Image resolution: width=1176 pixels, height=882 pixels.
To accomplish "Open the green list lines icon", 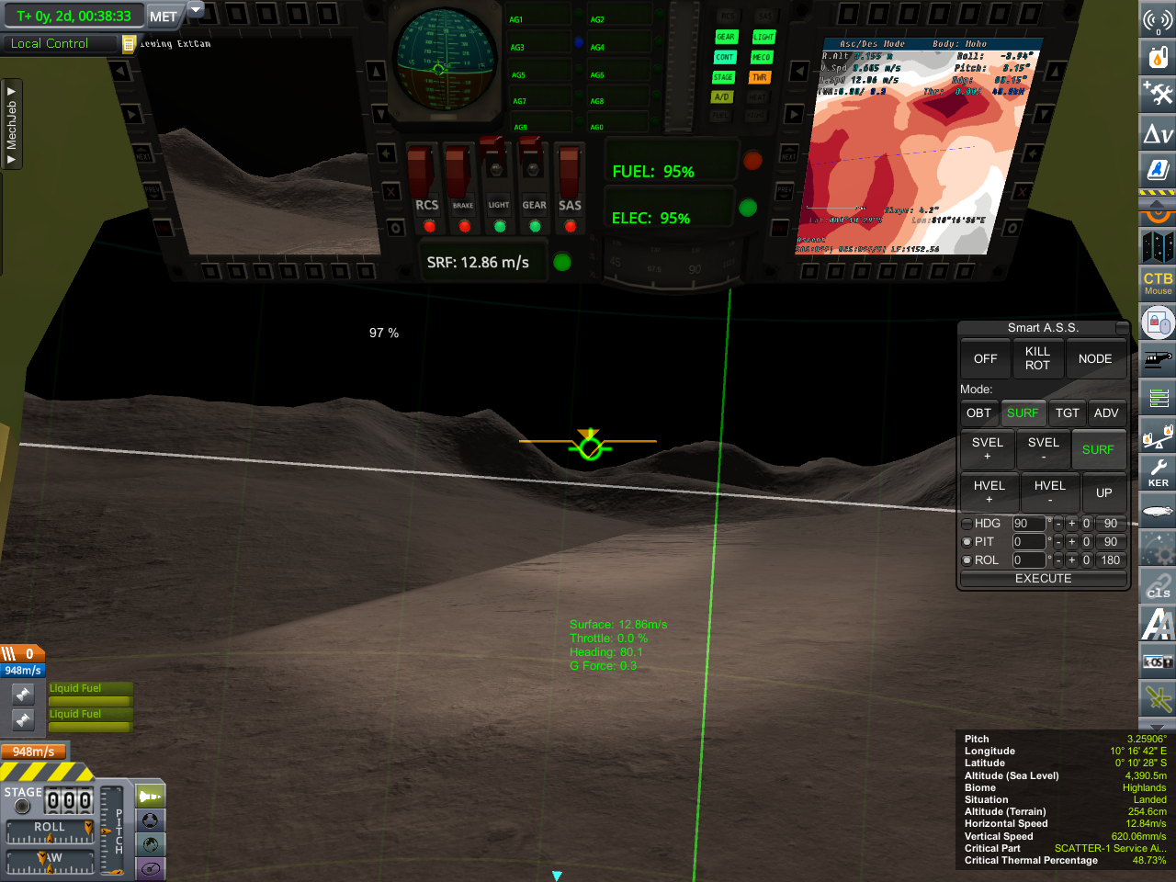I will [1158, 398].
